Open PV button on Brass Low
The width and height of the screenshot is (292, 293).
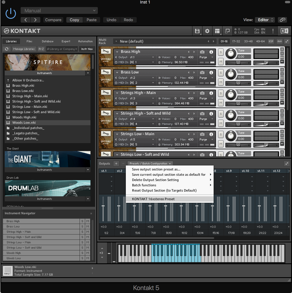coord(282,82)
